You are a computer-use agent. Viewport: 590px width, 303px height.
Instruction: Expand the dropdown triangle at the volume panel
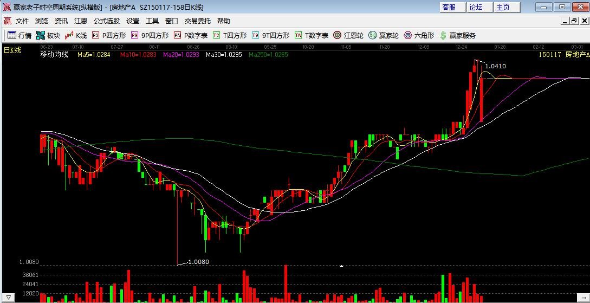[8, 298]
